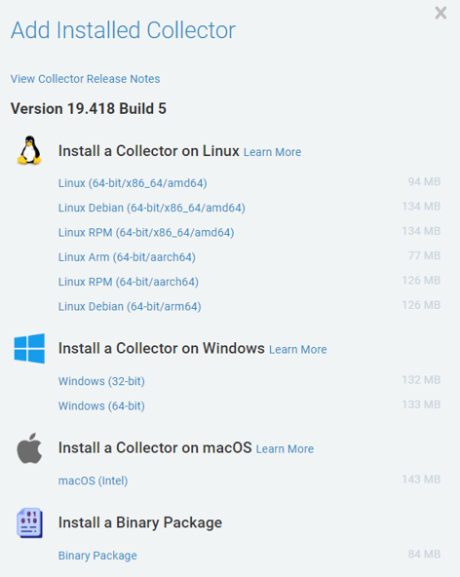Download Windows (64-bit) installer

tap(101, 405)
